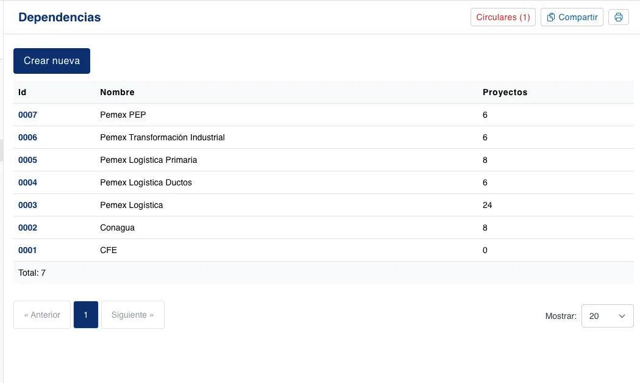Click the Compartir share button
The image size is (640, 383).
click(572, 17)
